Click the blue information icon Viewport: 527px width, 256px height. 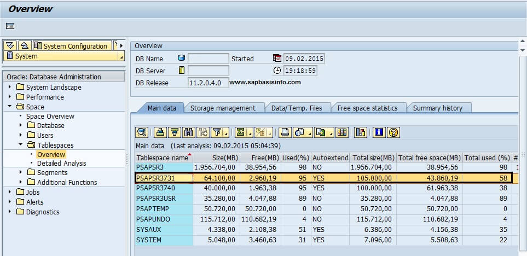[x=379, y=132]
